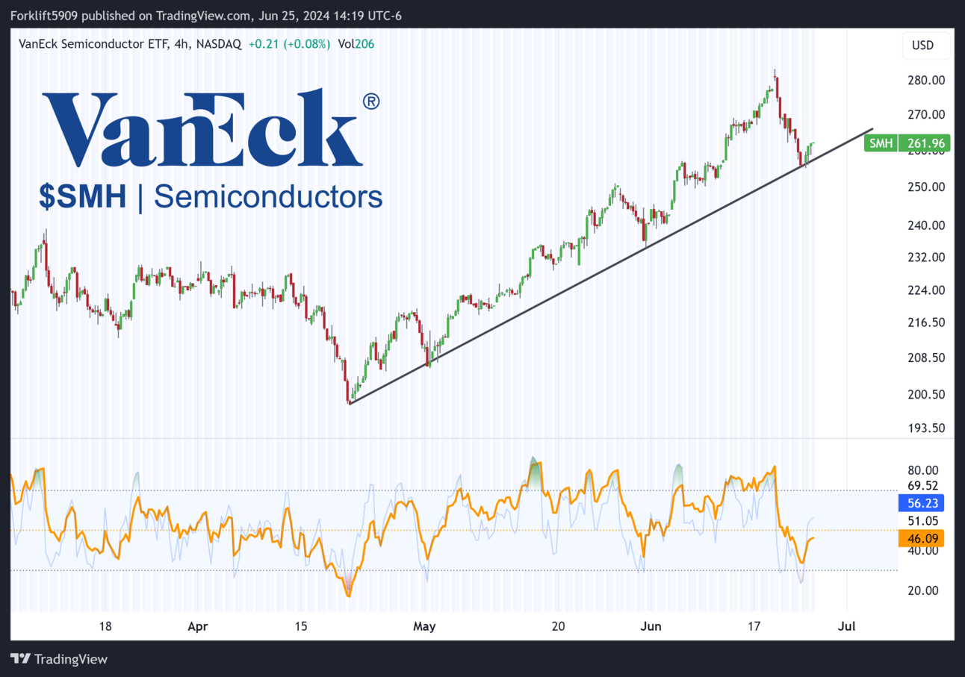965x677 pixels.
Task: Click the orange 46.09 indicator value
Action: tap(922, 537)
